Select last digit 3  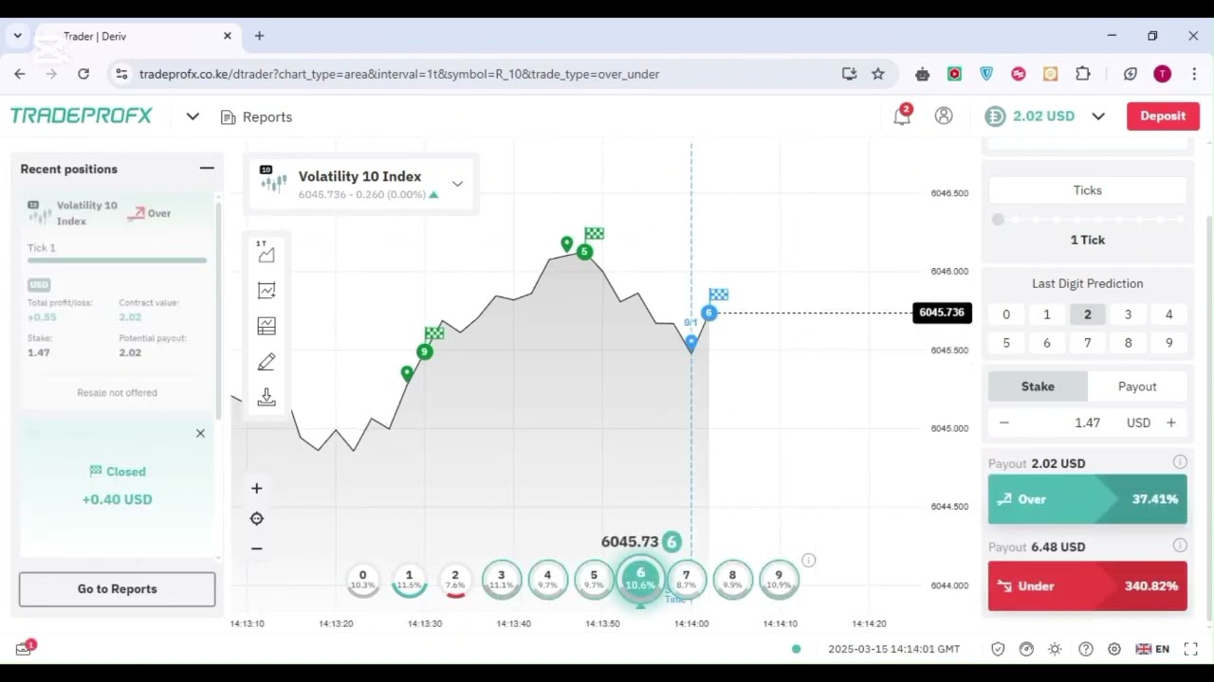[1128, 314]
